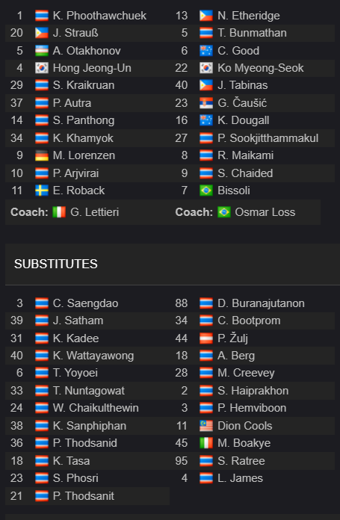Click the Uzbekistan flag beside A. Otakhonov
The width and height of the screenshot is (340, 520).
click(x=41, y=51)
